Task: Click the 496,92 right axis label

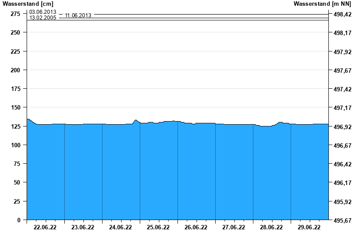Action: pyautogui.click(x=342, y=127)
